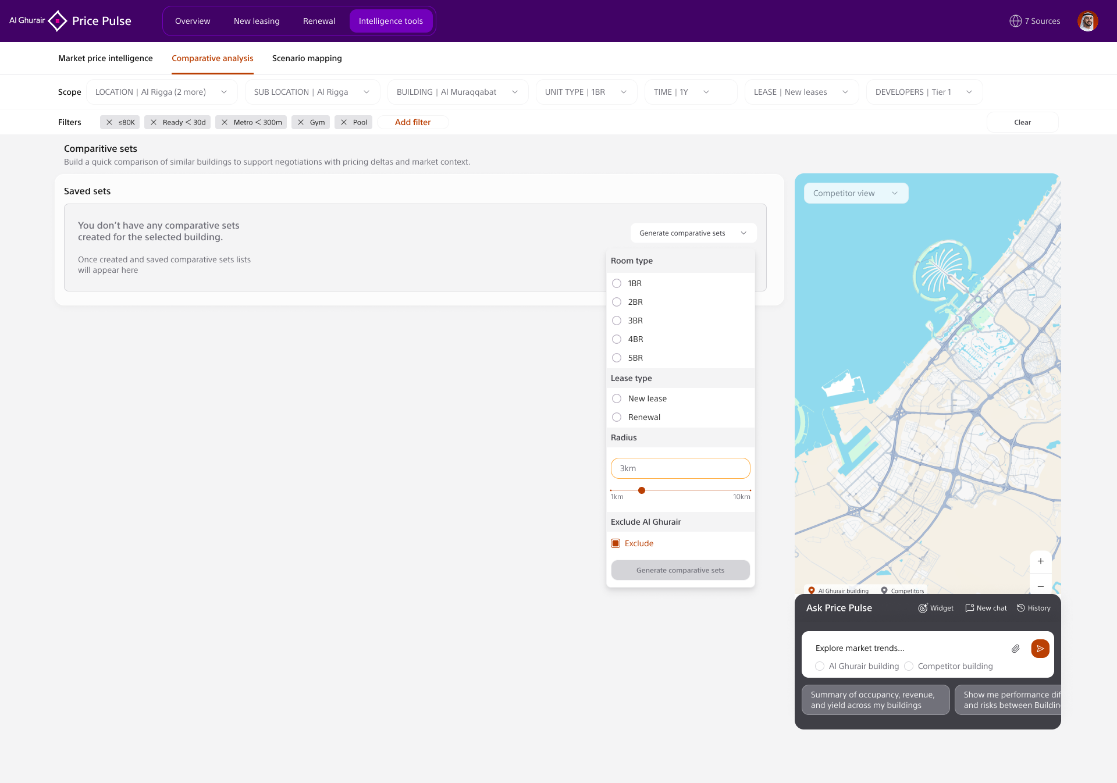Click Add filter
The image size is (1117, 783).
click(x=413, y=122)
